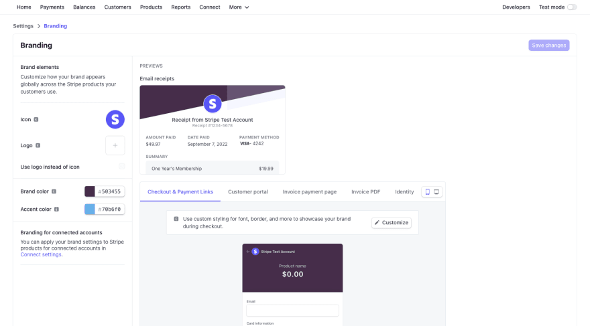
Task: Click the info icon next to Accent color
Action: point(56,210)
